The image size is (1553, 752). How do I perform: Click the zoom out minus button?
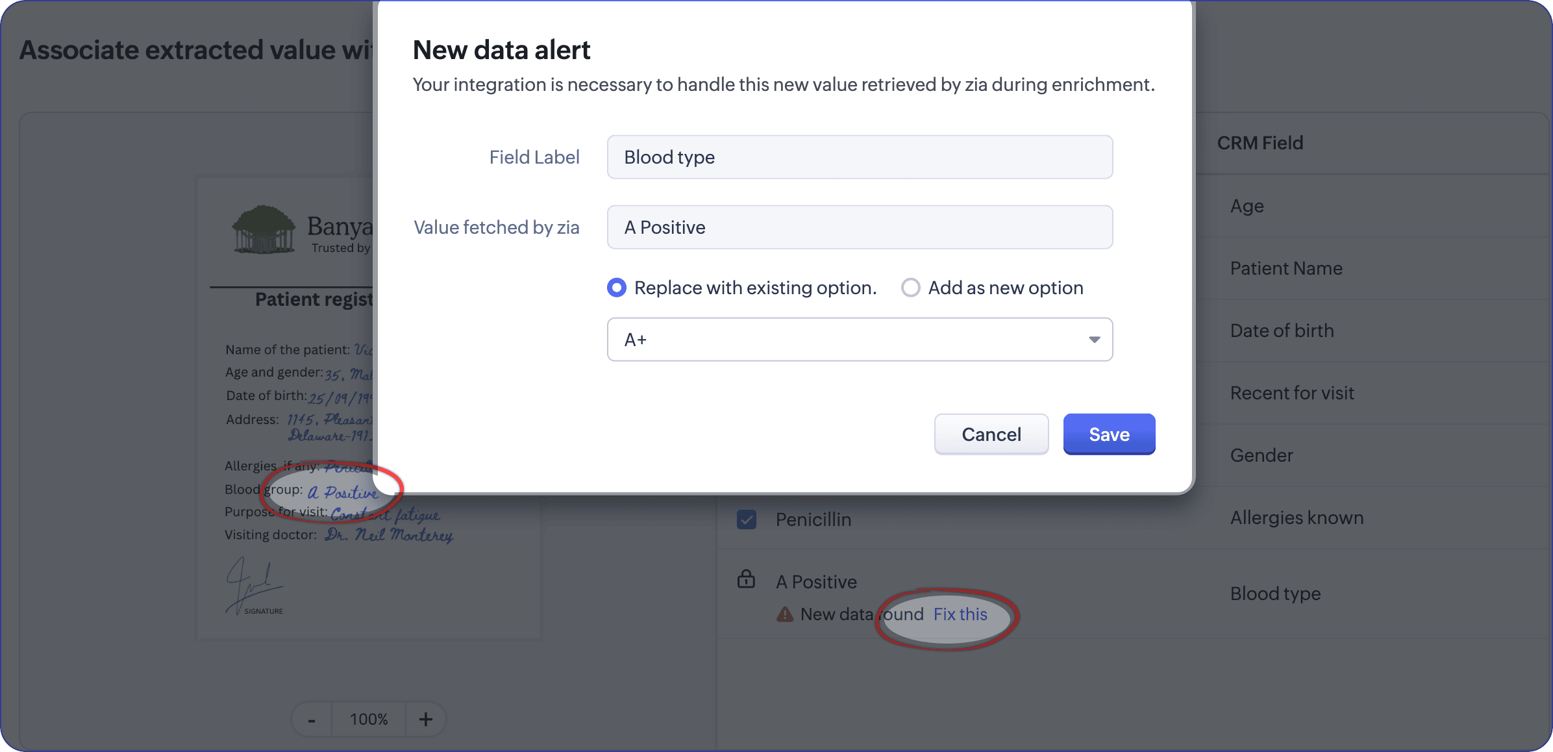(x=312, y=720)
